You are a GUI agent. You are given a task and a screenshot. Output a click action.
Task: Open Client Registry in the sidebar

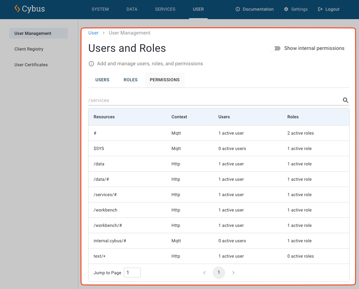[29, 49]
